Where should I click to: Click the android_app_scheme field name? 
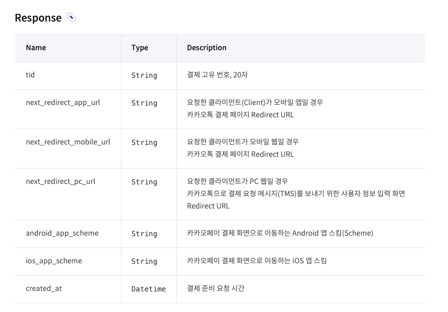(x=62, y=233)
